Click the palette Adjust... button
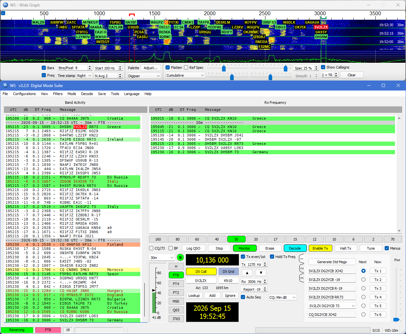The image size is (406, 334). [x=151, y=68]
